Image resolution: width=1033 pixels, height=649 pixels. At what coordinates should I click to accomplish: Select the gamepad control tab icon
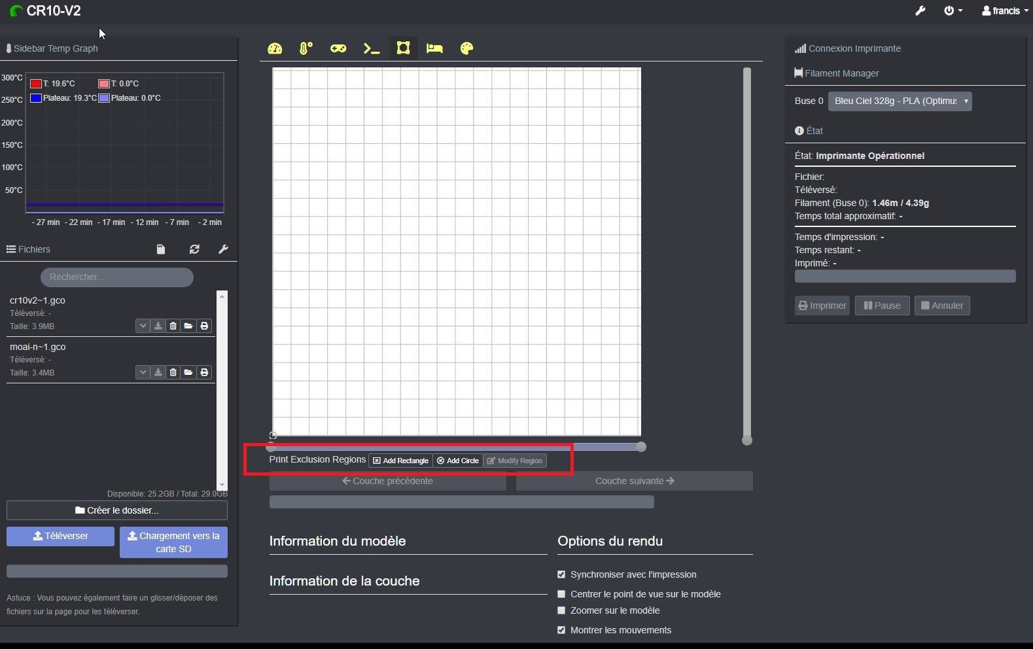click(x=338, y=48)
